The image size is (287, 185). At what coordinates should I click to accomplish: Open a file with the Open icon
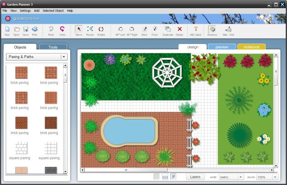tap(17, 31)
